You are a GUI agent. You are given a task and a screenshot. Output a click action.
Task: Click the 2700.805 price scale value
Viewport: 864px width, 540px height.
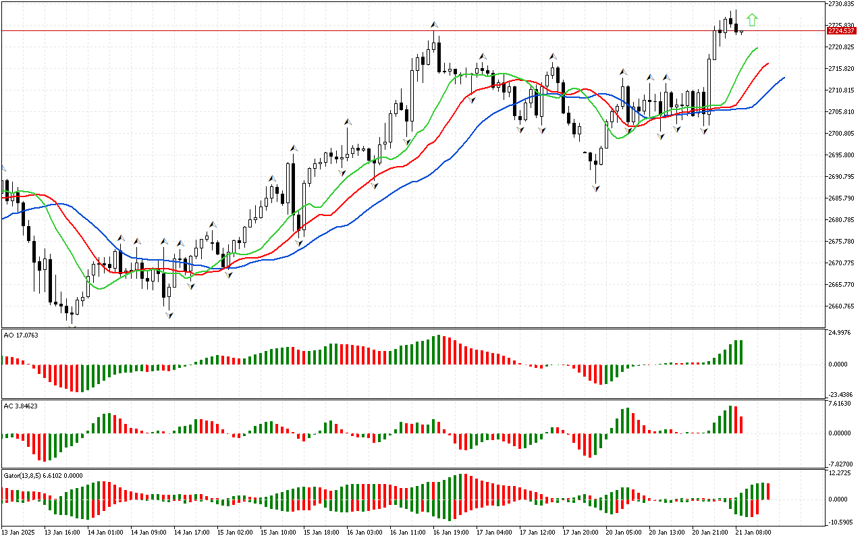click(842, 134)
